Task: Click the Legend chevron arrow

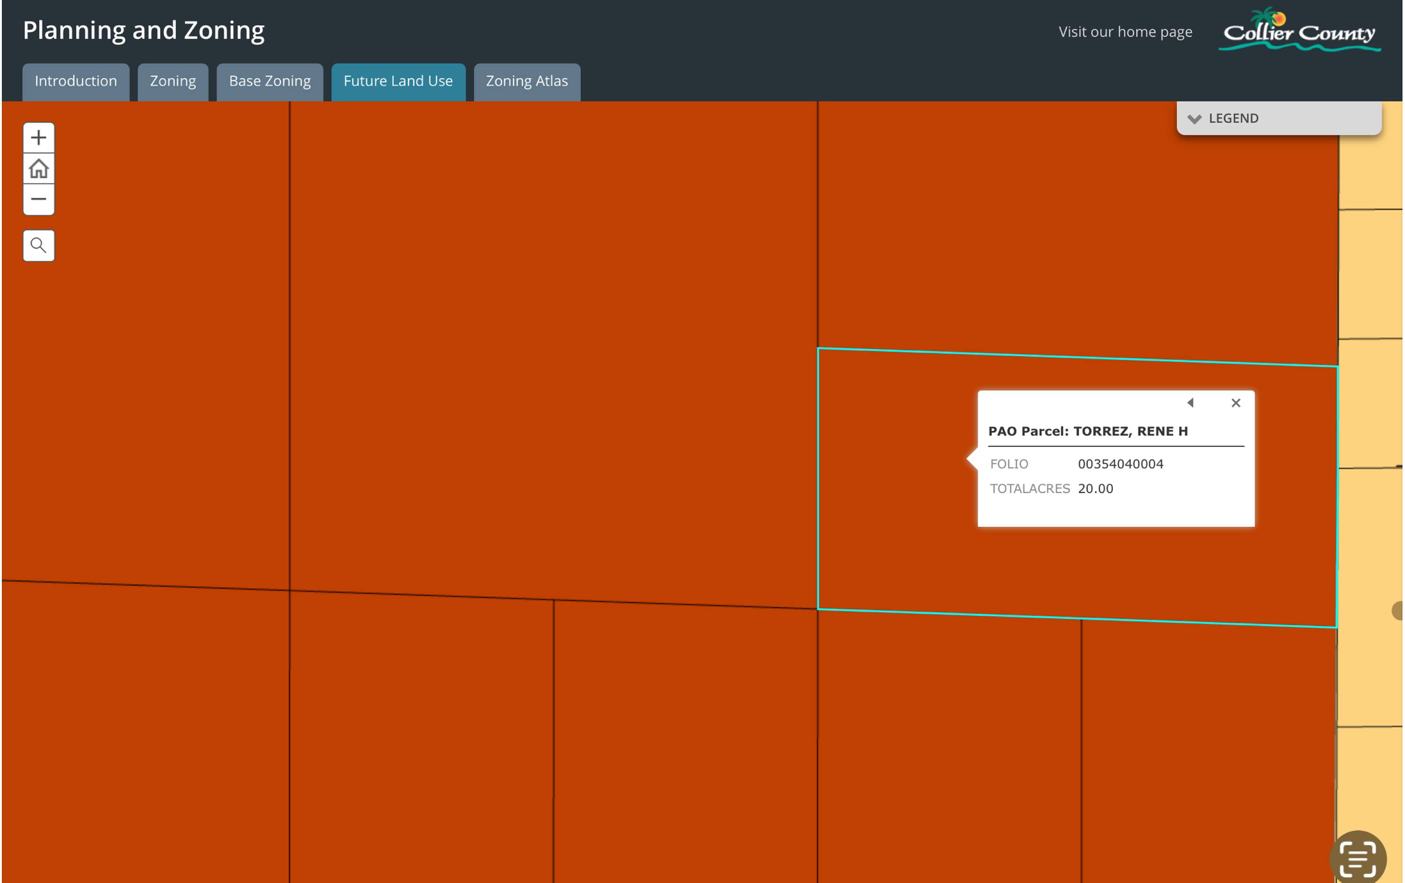Action: (x=1194, y=119)
